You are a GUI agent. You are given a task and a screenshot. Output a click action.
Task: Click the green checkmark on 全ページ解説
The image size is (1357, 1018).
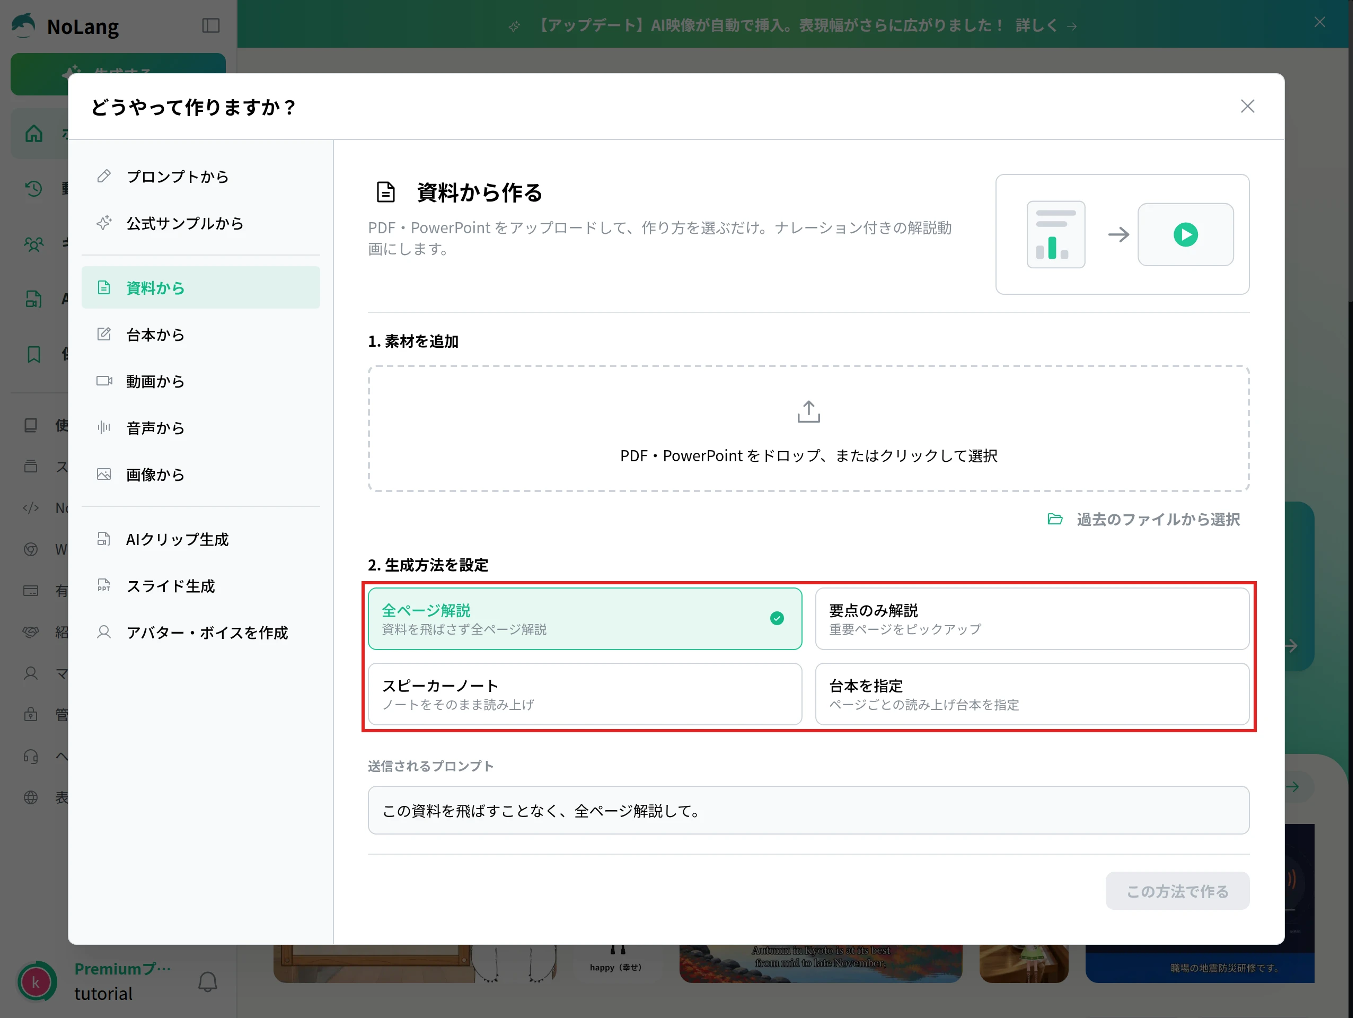[777, 619]
